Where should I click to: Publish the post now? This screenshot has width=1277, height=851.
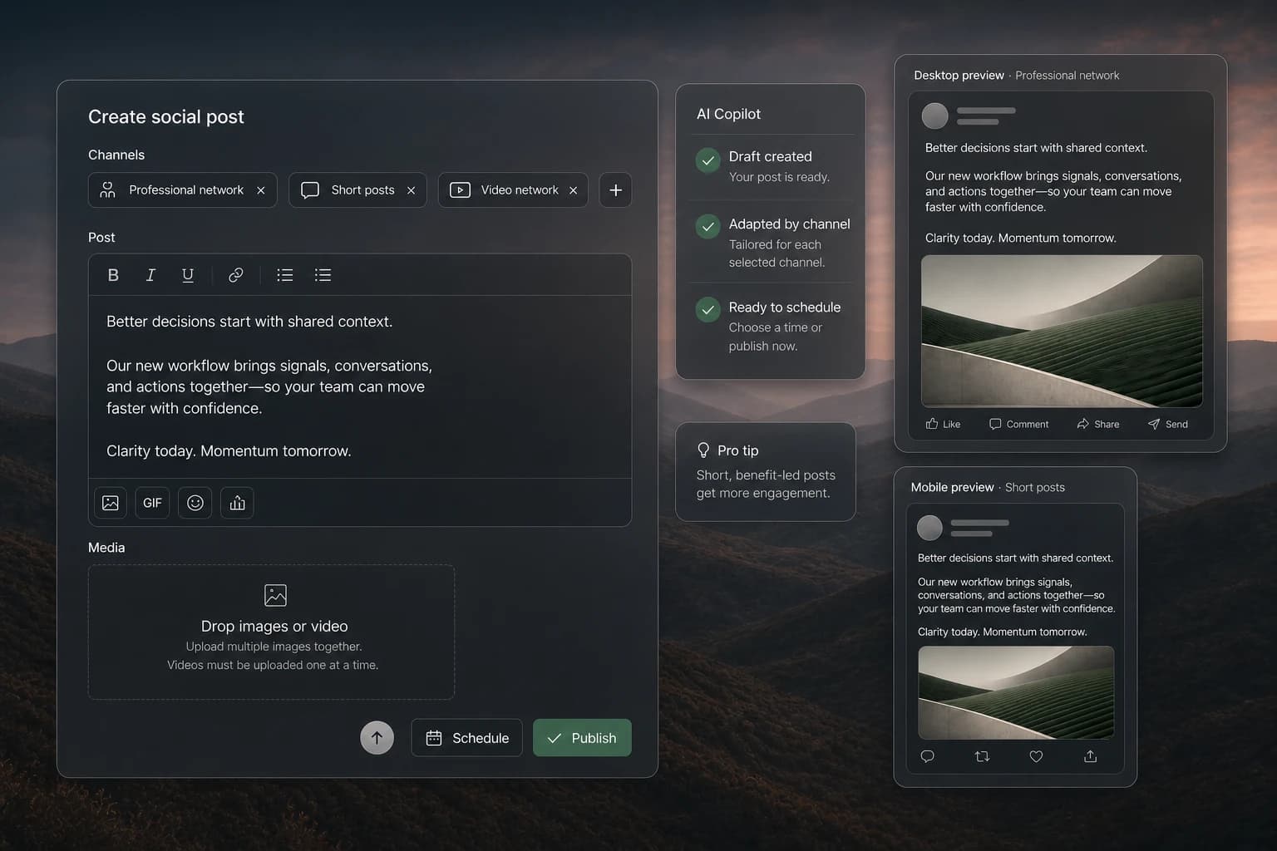[582, 738]
